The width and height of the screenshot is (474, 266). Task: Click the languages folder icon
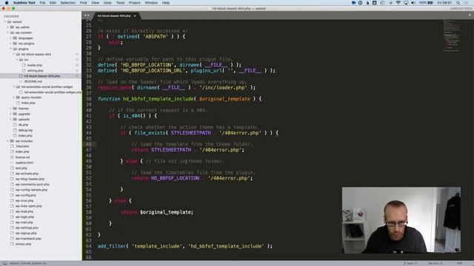[15, 38]
